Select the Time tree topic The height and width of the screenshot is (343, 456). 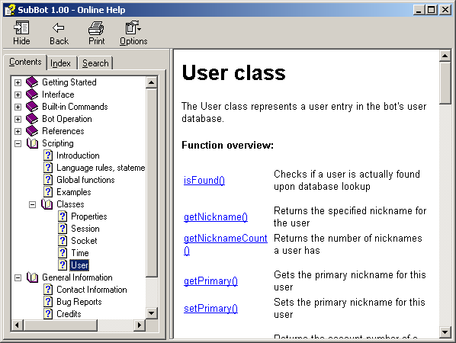click(80, 253)
